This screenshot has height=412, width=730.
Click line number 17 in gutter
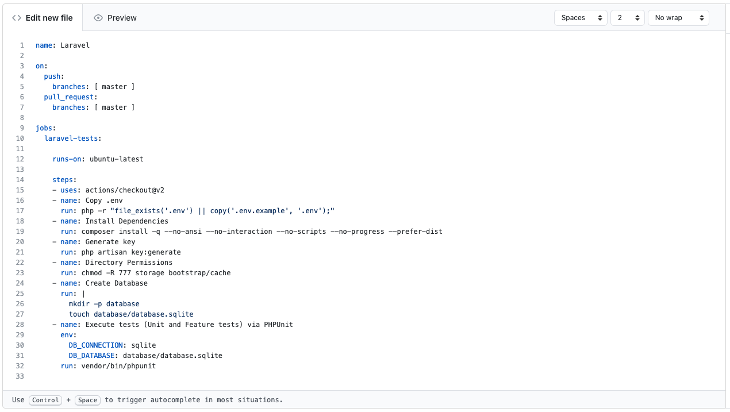20,211
